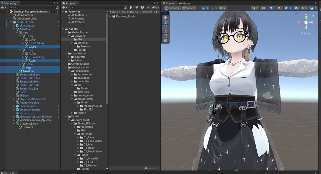Switch to the Game tab

coord(185,3)
